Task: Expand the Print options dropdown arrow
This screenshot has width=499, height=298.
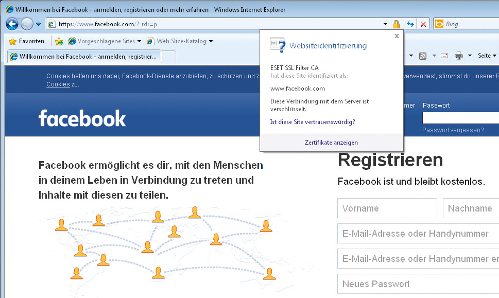Action: tap(470, 56)
